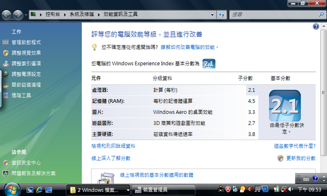
Task: Open 檢視和列印詳細資料 link
Action: tap(113, 146)
